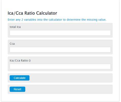Click the blue Calculate button
Viewport: 121px width, 102px height.
pos(20,78)
